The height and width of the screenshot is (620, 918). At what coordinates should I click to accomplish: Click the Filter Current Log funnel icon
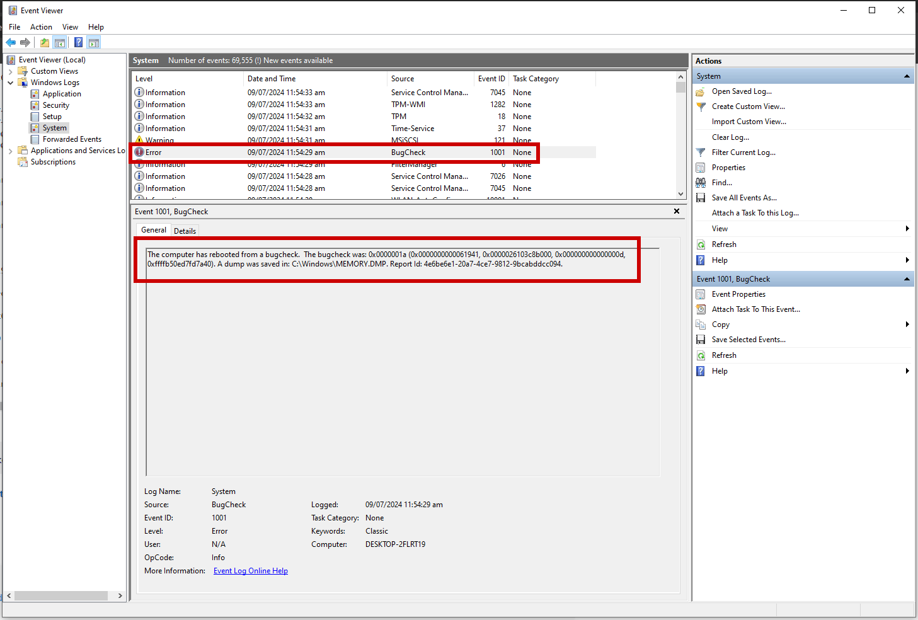click(x=701, y=152)
